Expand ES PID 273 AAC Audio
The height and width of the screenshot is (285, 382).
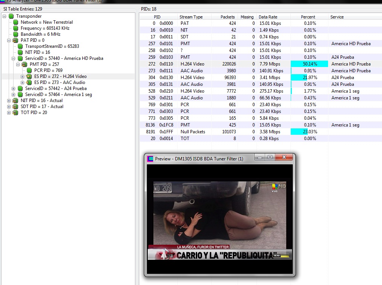point(22,83)
